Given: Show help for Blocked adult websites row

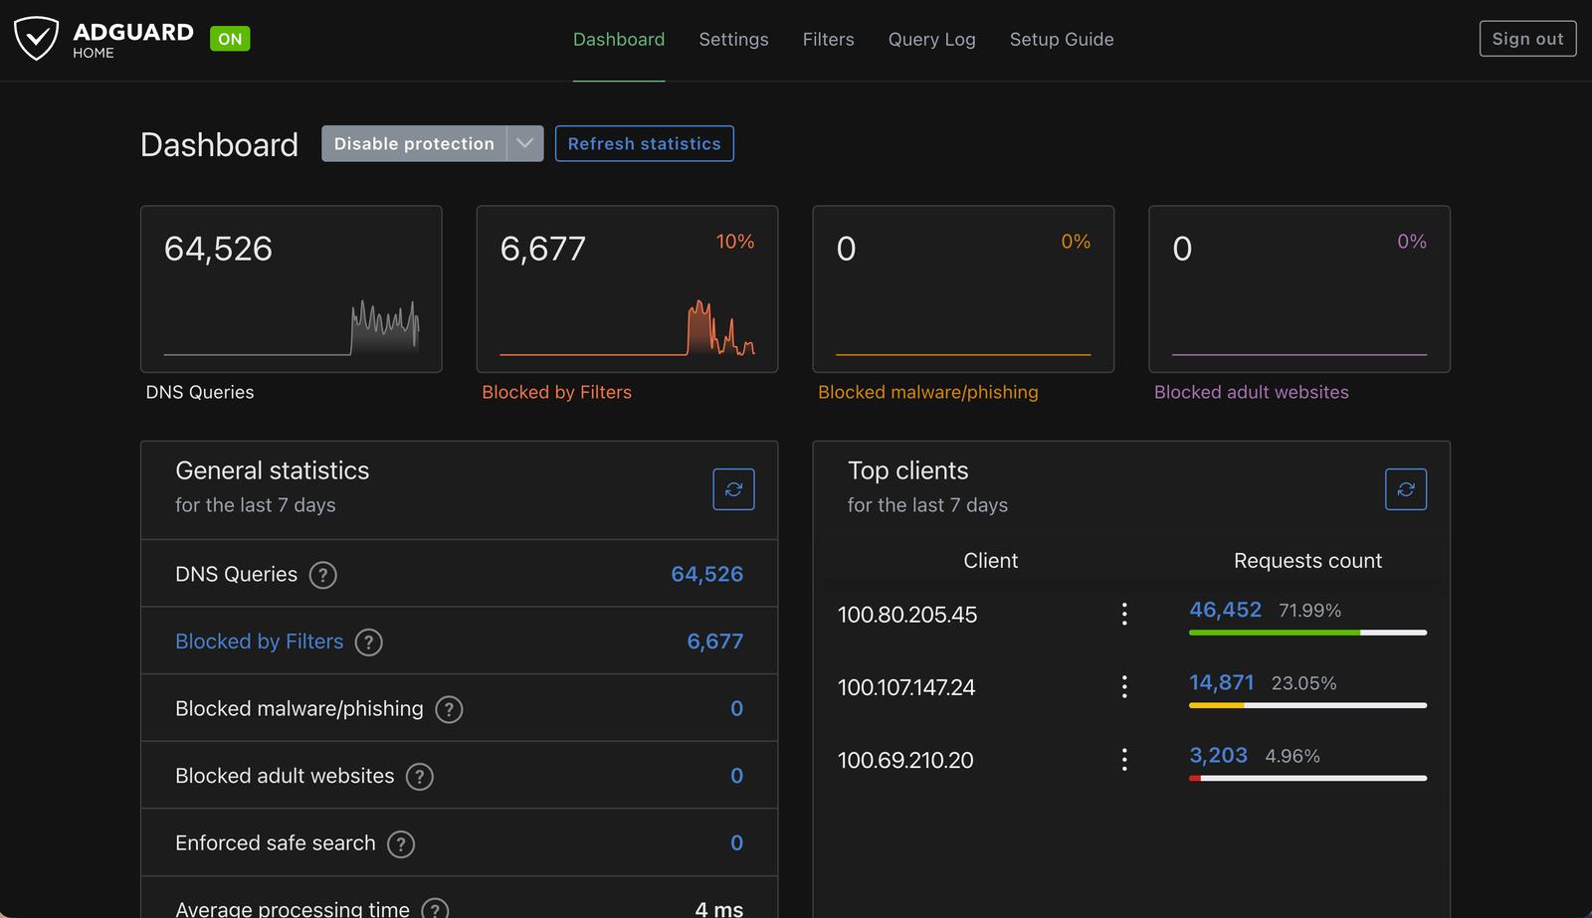Looking at the screenshot, I should [x=420, y=777].
